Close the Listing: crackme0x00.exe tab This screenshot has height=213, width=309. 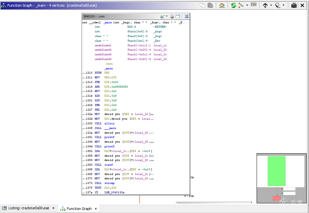click(x=53, y=208)
